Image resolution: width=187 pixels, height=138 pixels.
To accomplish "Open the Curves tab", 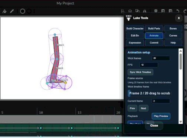I will tap(173, 36).
